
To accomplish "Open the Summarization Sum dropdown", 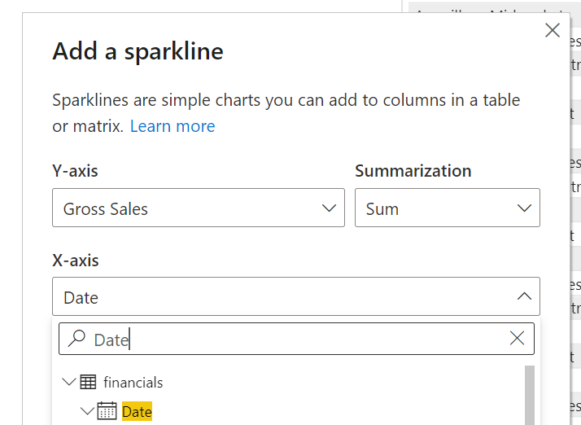I will click(x=447, y=208).
